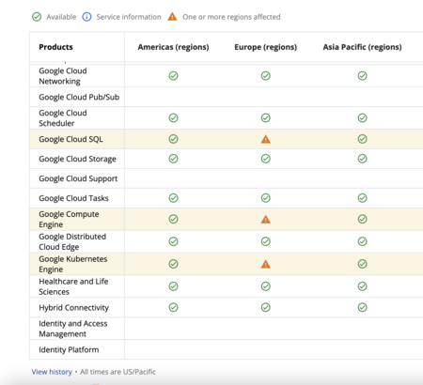Image resolution: width=423 pixels, height=385 pixels.
Task: Click Google Kubernetes Engine Europe warning icon
Action: tap(266, 264)
